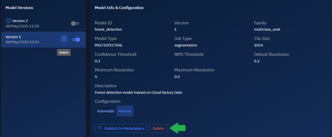Click the upload arrow icon on Publish button
This screenshot has width=332, height=137.
100,128
